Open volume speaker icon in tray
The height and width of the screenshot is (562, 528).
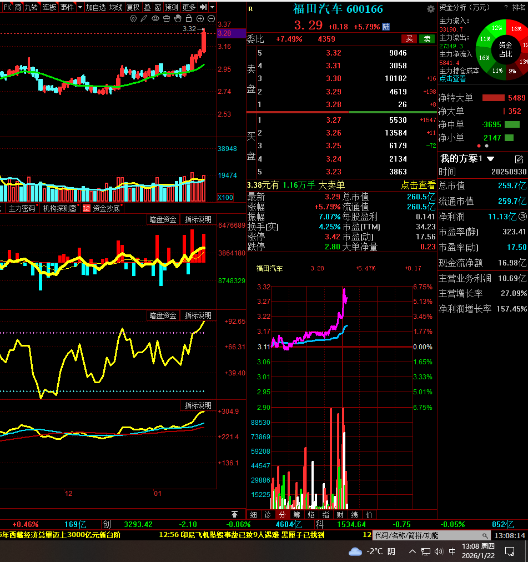point(439,551)
